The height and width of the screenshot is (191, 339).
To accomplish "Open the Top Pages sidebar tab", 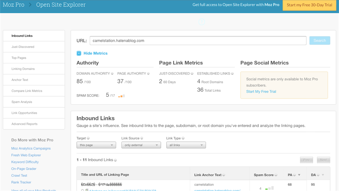I will click(34, 58).
